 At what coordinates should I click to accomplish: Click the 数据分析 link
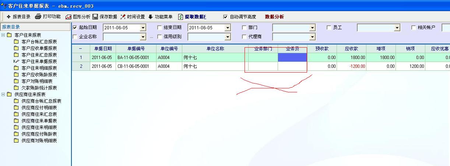point(274,17)
